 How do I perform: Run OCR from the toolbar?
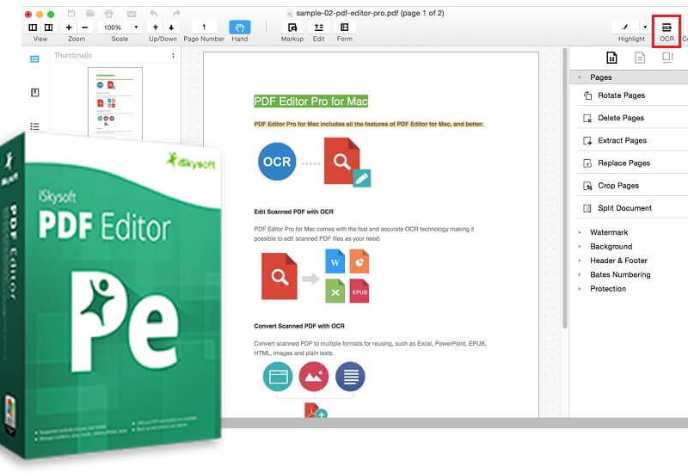[666, 31]
